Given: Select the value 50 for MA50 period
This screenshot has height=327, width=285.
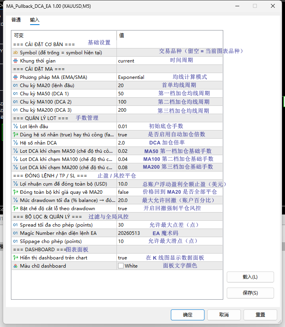Looking at the screenshot, I should [x=121, y=94].
